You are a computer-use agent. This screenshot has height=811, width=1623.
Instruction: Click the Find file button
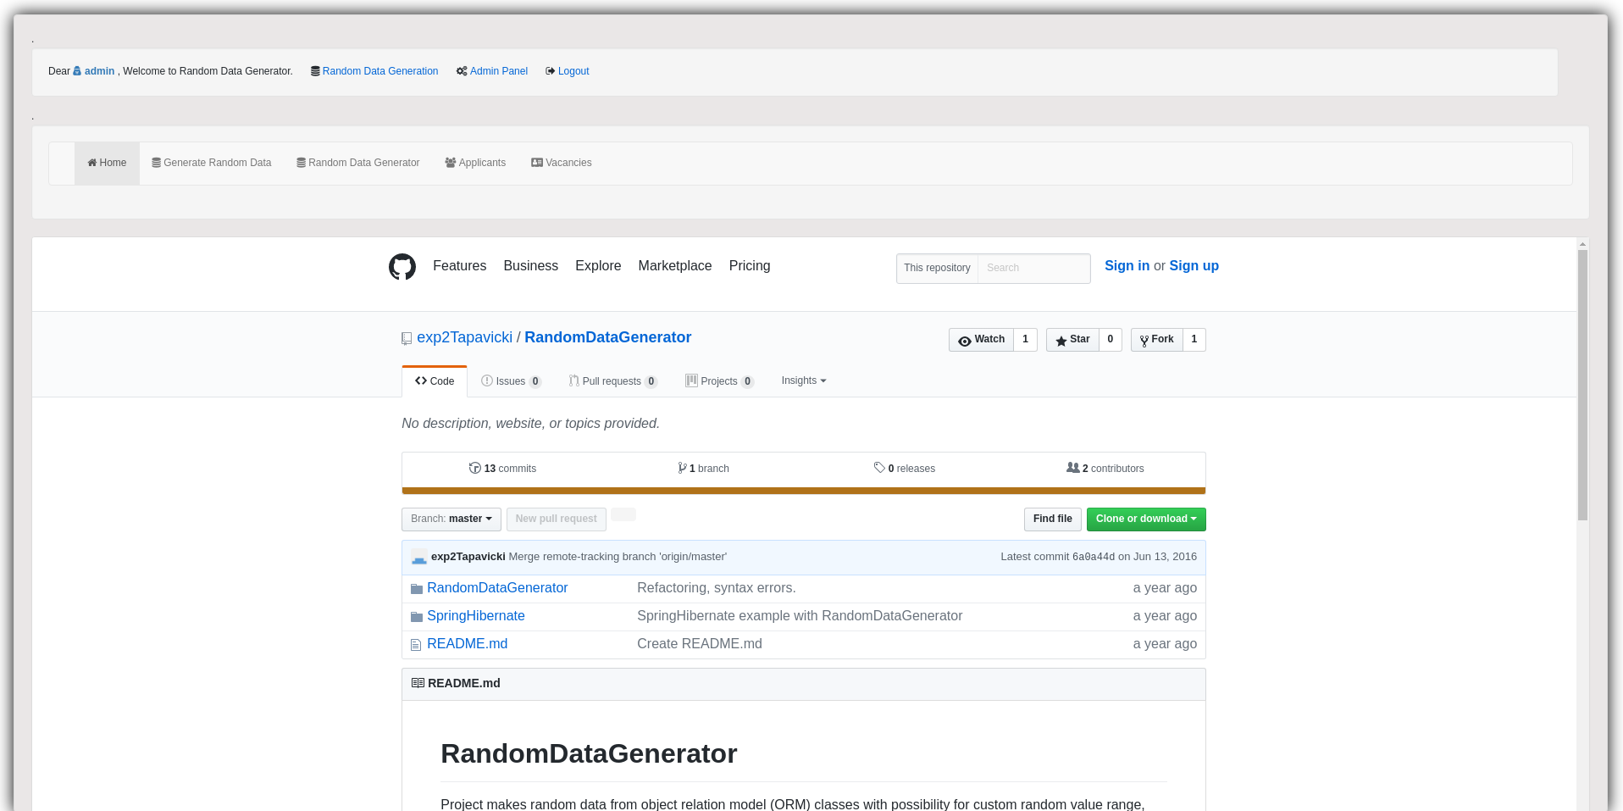coord(1053,519)
